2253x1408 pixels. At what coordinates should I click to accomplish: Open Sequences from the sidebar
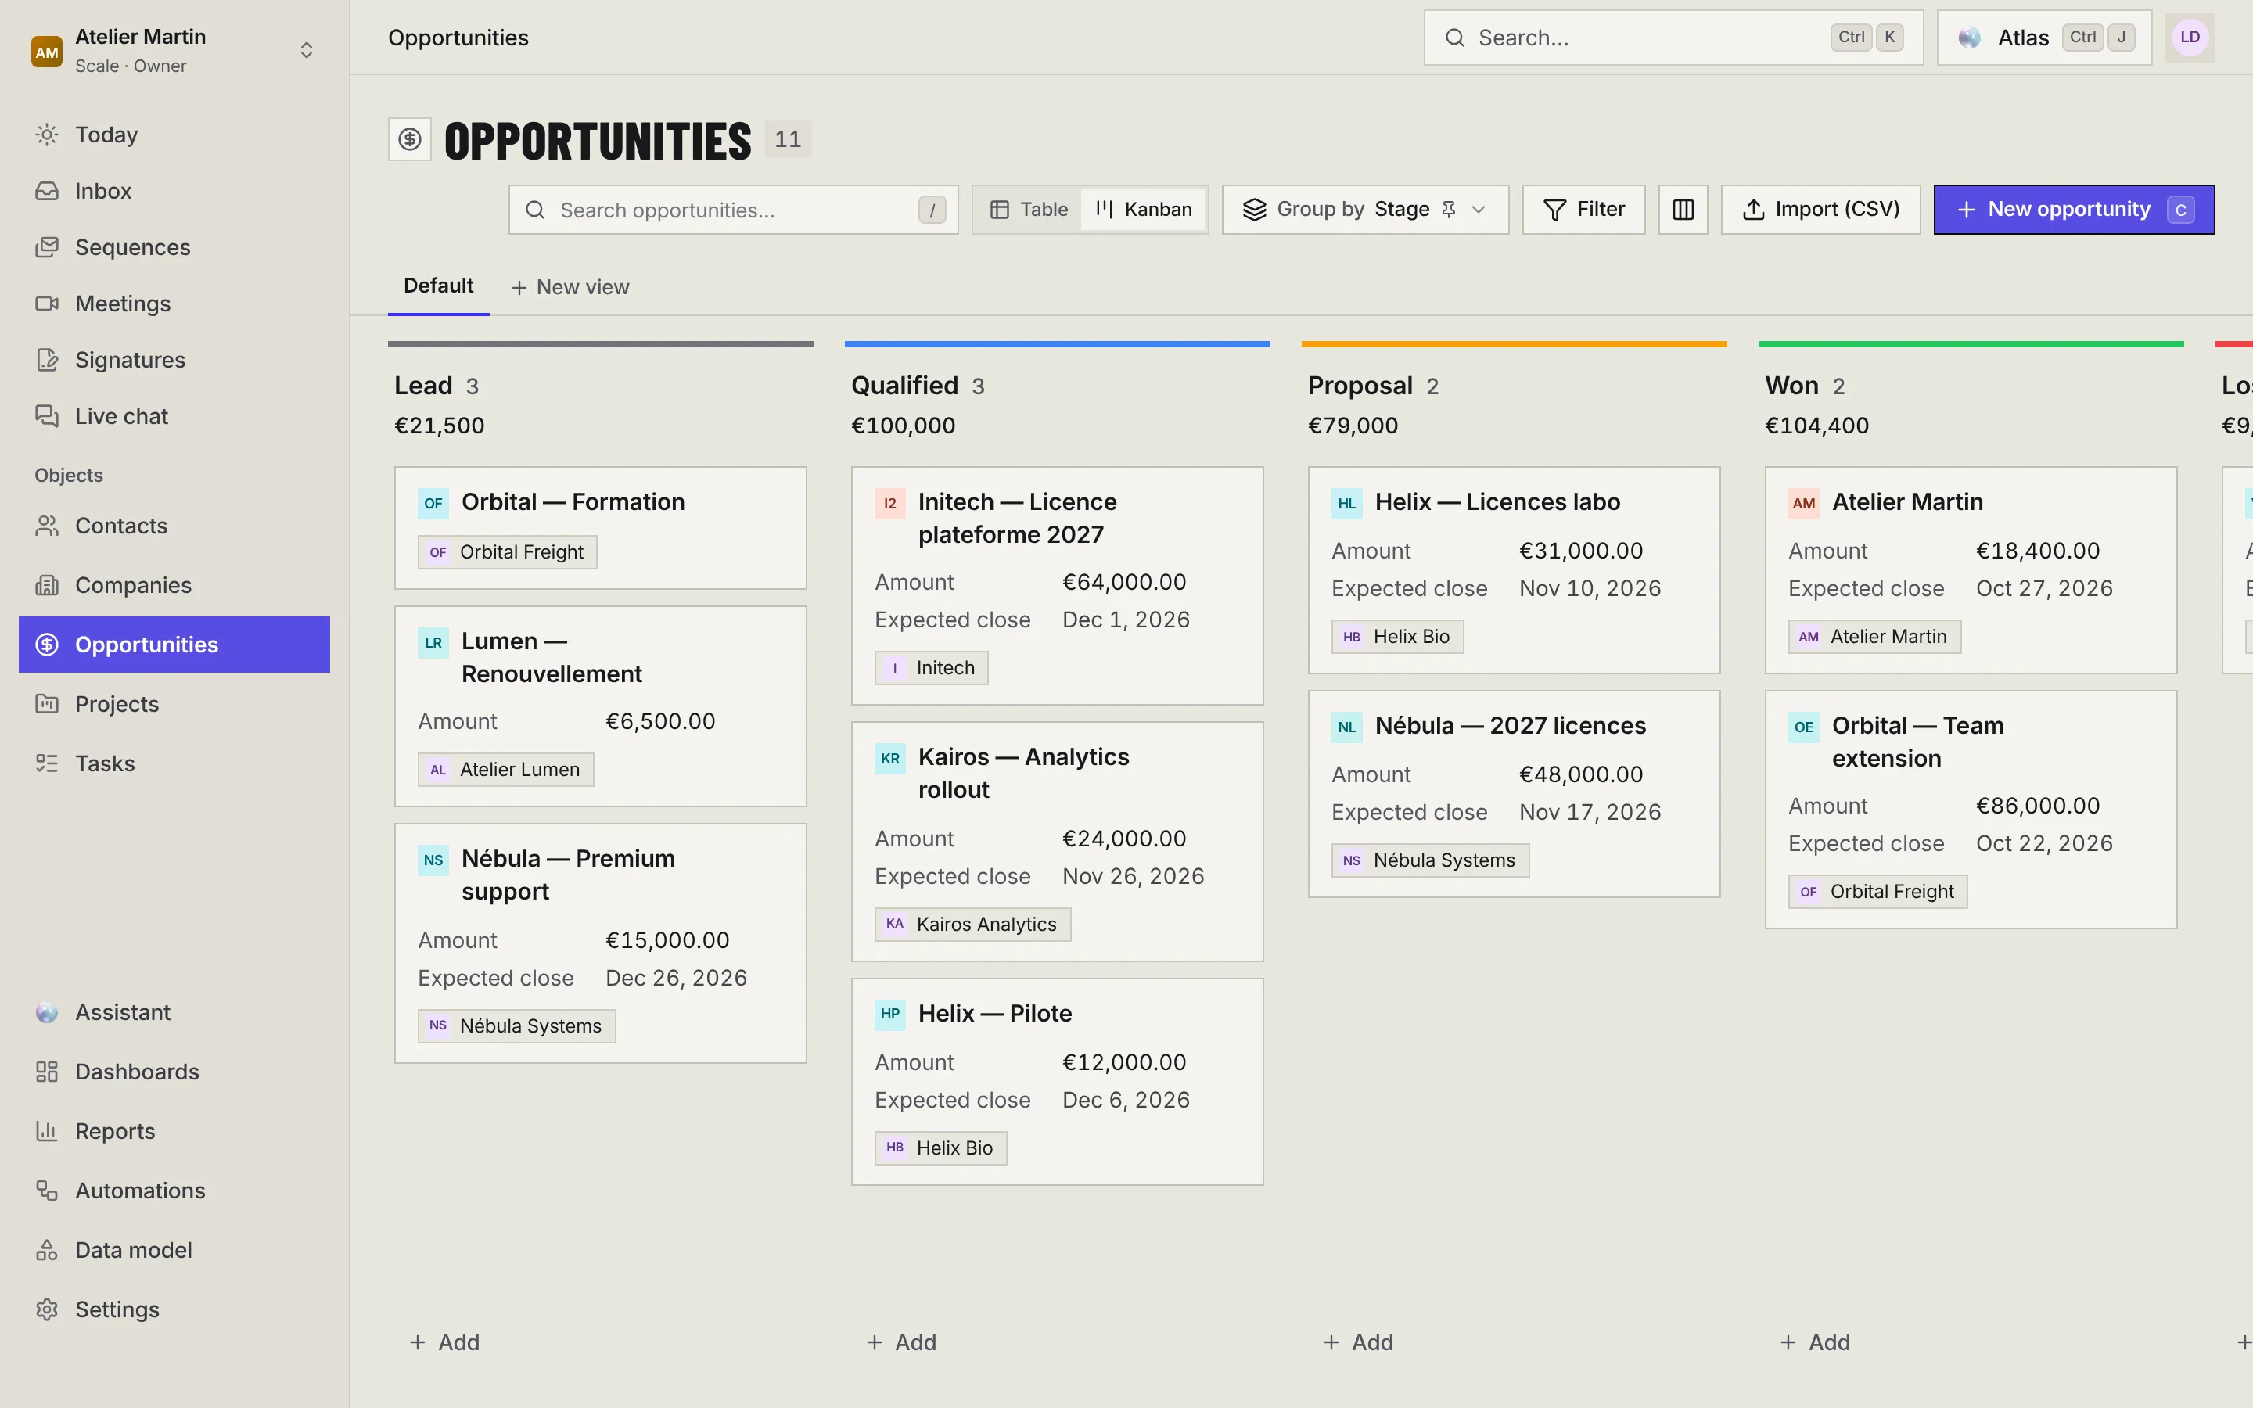(174, 246)
